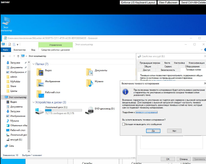Click Этот компьютер in the address bar
Screen dimensions: 206x164
point(37,56)
